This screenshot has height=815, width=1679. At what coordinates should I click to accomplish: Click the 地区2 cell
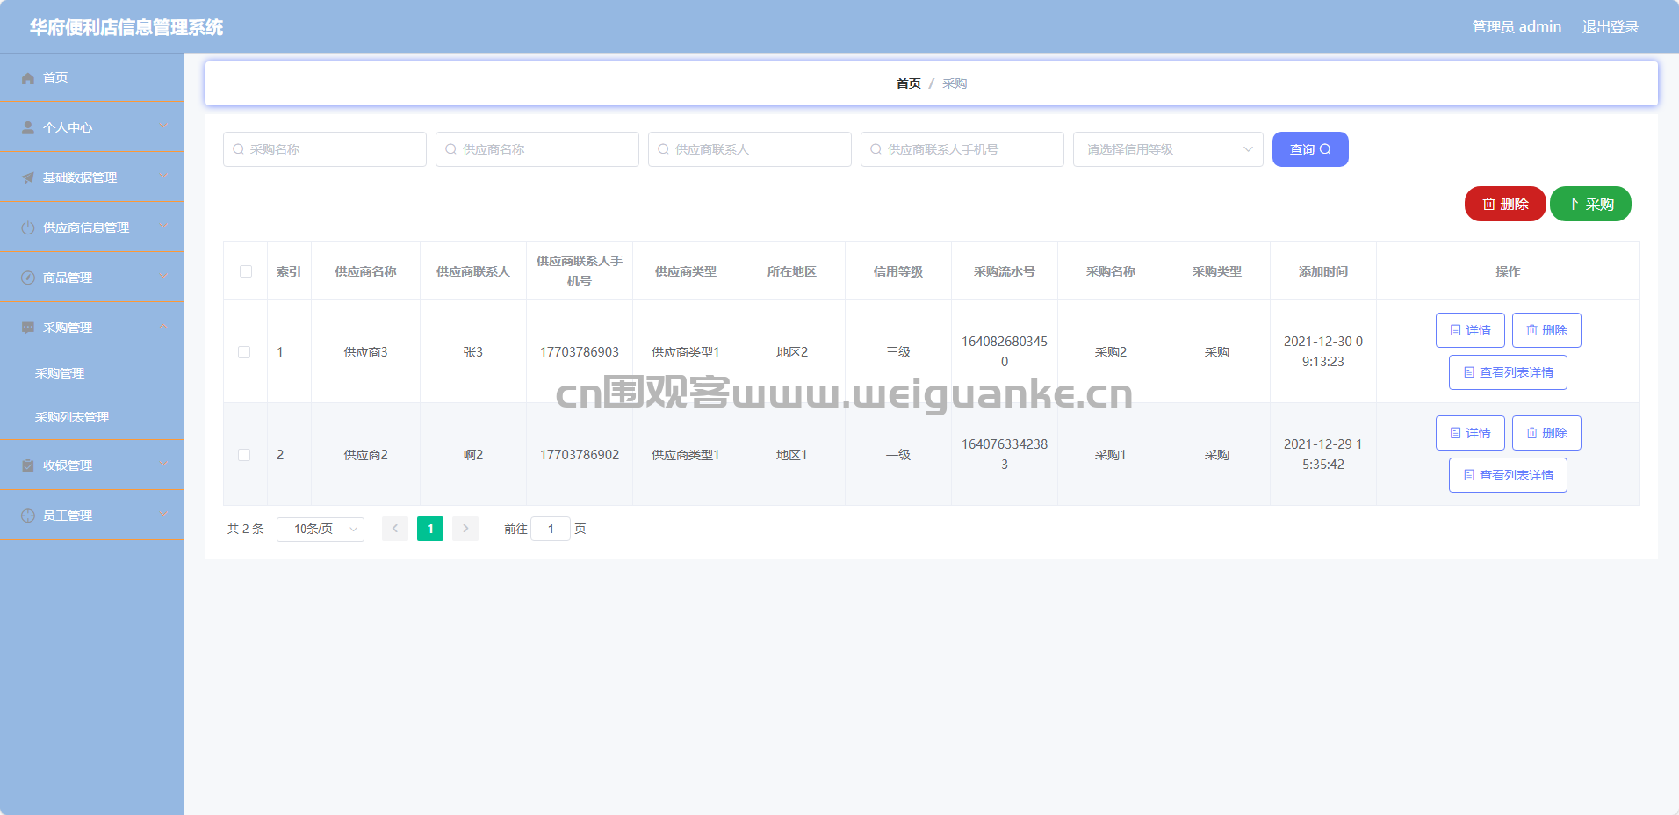[x=792, y=352]
